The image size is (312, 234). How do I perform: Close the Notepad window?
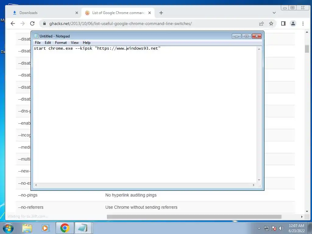[257, 36]
